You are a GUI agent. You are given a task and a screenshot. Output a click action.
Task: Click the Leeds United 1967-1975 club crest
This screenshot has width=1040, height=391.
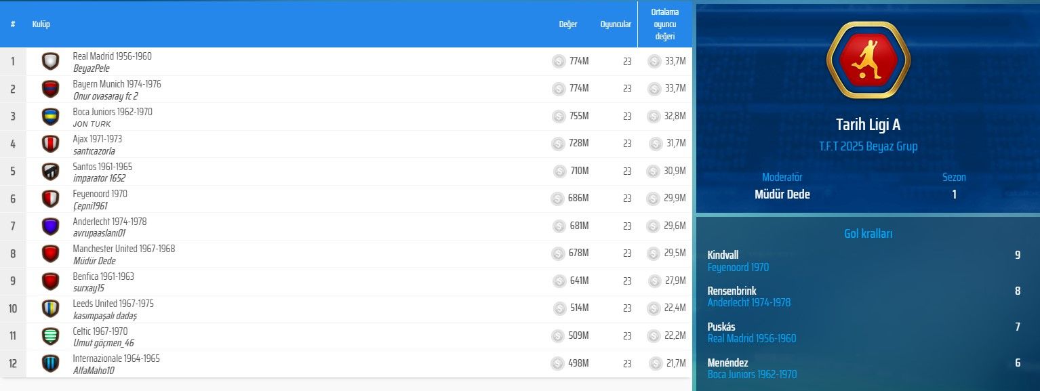pos(50,309)
